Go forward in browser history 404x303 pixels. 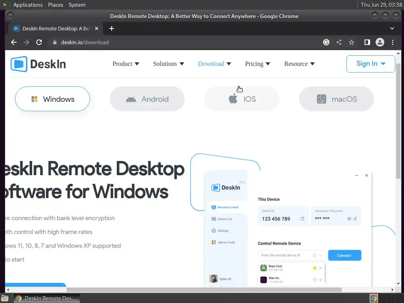[26, 42]
